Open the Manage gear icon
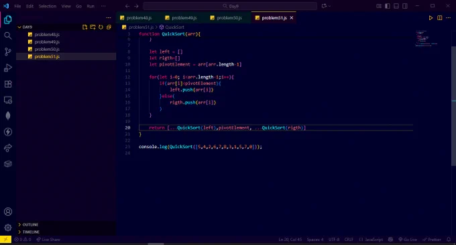Viewport: 456px width, 245px height. pyautogui.click(x=8, y=228)
